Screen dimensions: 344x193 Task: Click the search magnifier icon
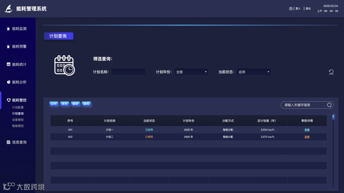[329, 105]
